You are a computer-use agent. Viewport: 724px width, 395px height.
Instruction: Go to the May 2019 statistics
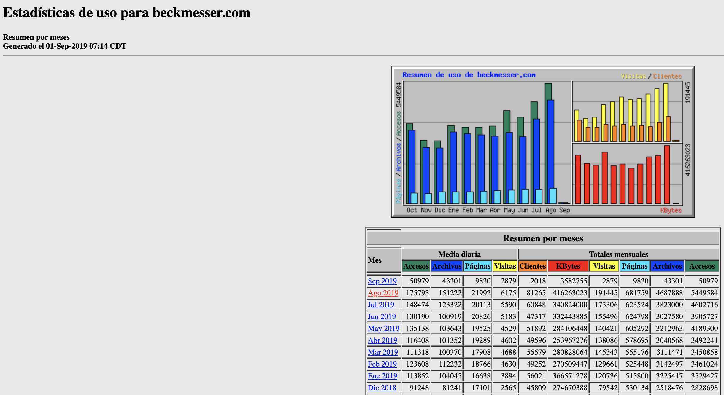384,328
